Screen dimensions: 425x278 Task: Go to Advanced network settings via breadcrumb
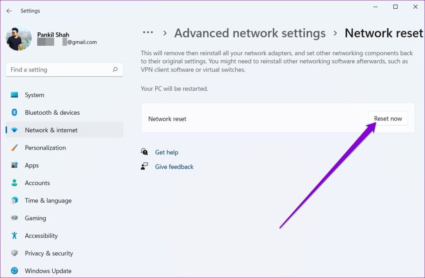(249, 33)
